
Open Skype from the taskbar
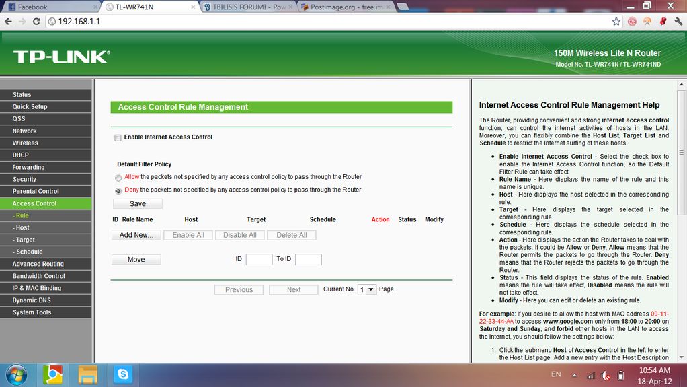click(x=123, y=375)
